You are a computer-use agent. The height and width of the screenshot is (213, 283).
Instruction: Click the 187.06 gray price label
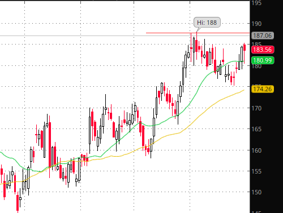[263, 35]
